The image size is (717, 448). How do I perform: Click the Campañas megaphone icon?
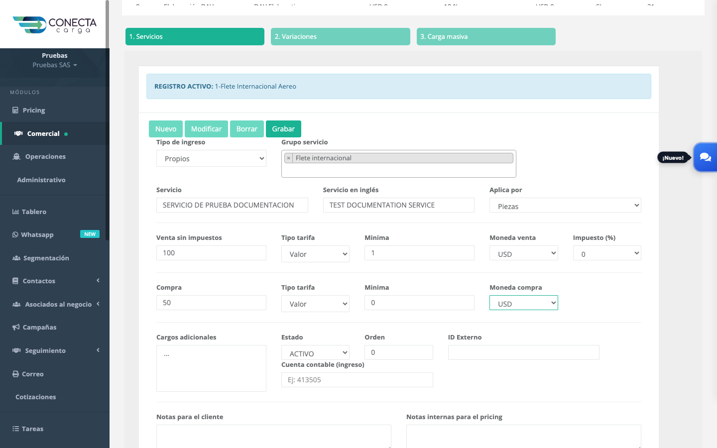(x=16, y=328)
